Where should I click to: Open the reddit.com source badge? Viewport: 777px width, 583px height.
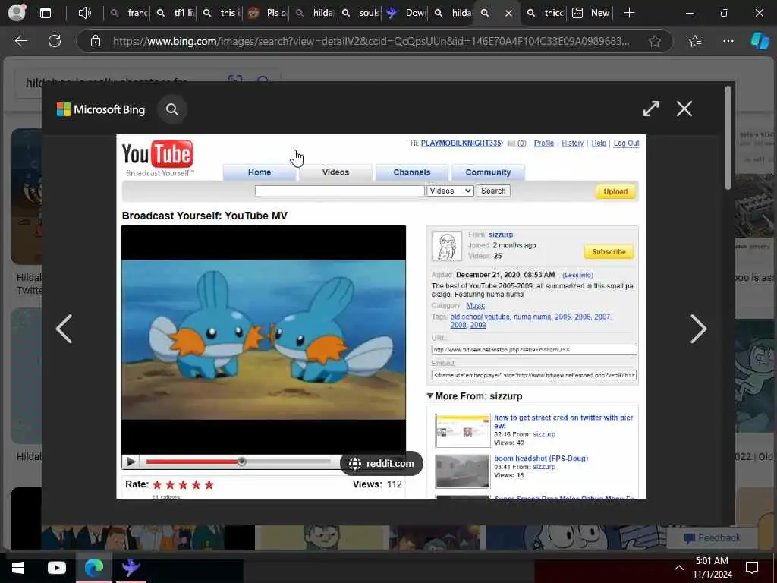[381, 464]
